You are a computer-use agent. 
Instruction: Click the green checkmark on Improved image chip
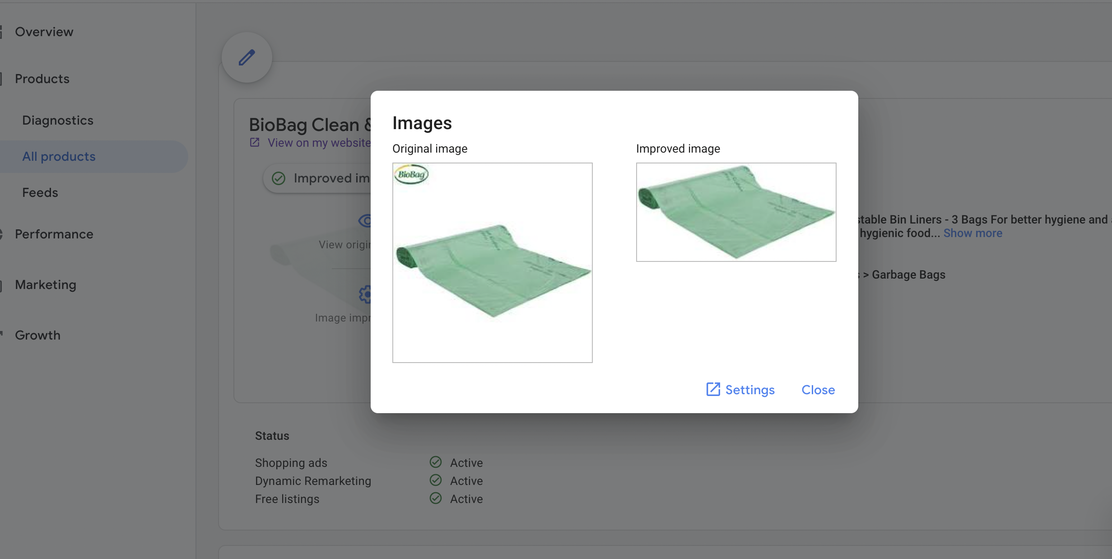[x=279, y=178]
